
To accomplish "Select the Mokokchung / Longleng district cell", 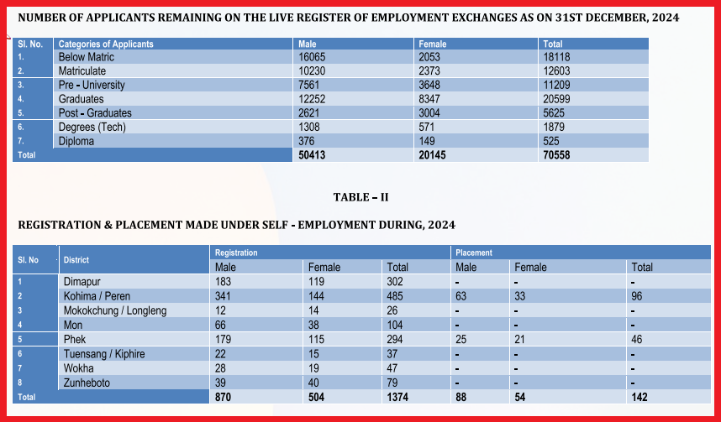I will pyautogui.click(x=115, y=310).
